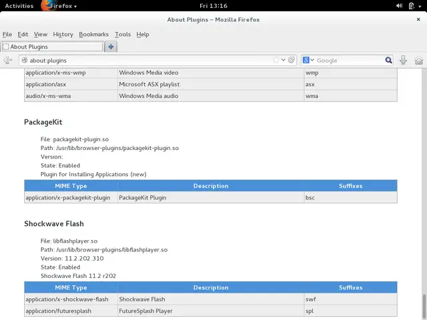Click the 'Shockwave Flash 11.2 r202' text
This screenshot has height=320, width=427.
[x=78, y=276]
